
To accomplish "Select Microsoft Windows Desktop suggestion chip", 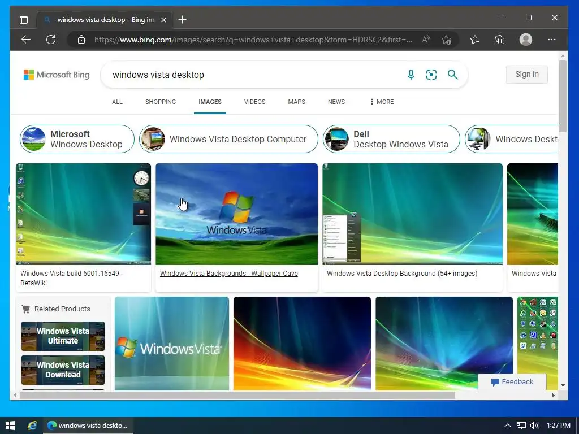I will (x=77, y=139).
